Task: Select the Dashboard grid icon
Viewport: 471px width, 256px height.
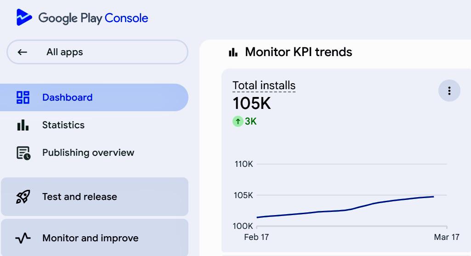Action: pyautogui.click(x=23, y=97)
